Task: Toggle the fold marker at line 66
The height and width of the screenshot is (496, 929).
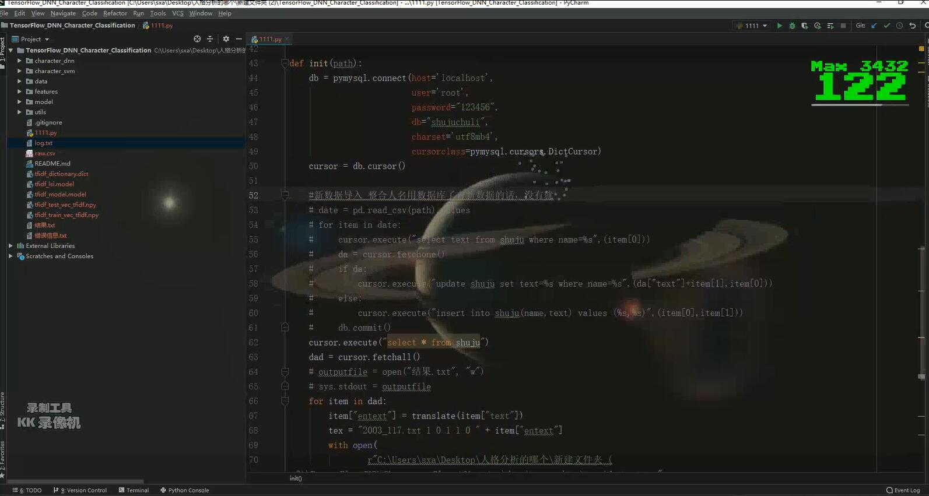Action: coord(285,401)
